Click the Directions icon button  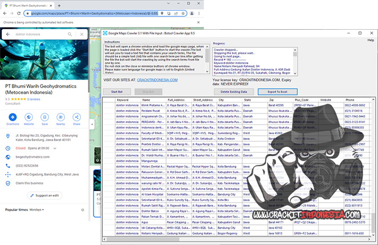(13, 117)
